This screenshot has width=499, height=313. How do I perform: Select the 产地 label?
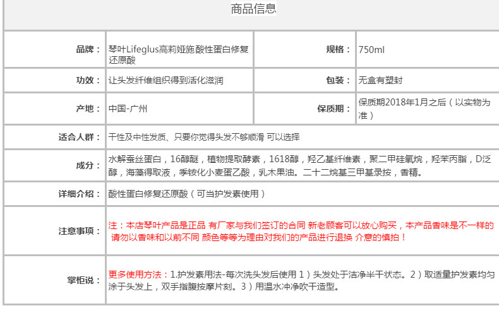(88, 109)
